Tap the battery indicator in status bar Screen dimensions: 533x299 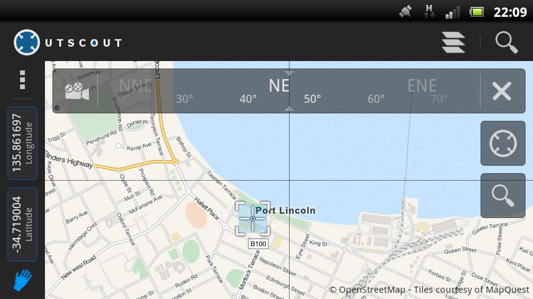477,12
